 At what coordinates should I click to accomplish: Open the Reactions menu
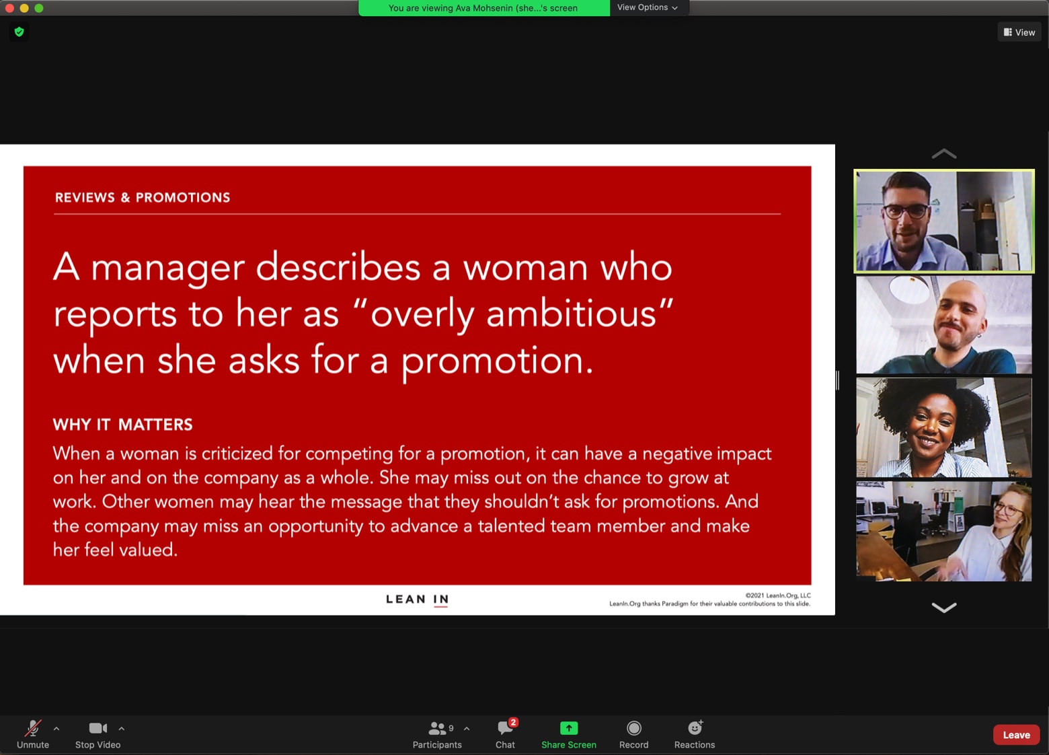pyautogui.click(x=694, y=734)
